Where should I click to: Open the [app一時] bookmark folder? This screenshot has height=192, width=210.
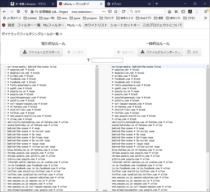tap(47, 18)
